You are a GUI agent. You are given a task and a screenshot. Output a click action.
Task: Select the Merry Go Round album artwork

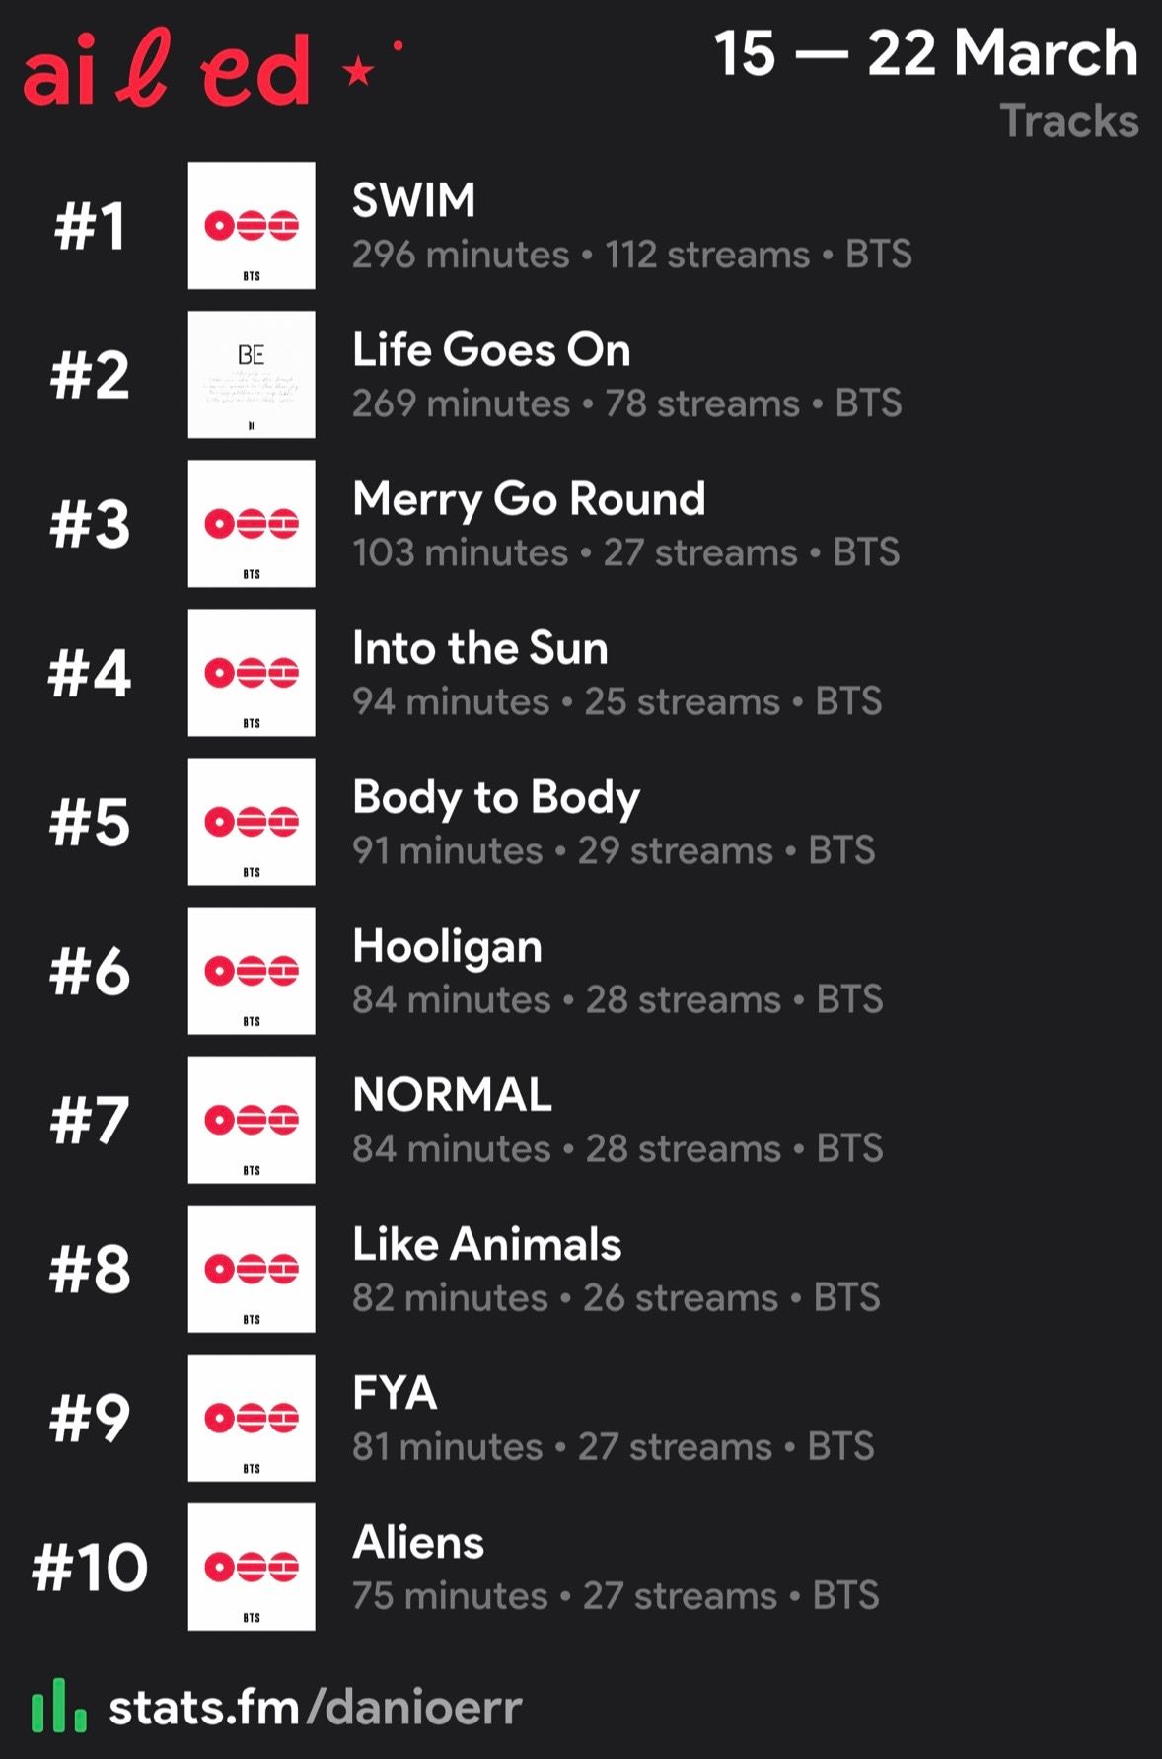(252, 524)
